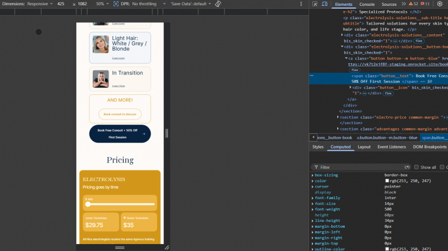Switch to the Sources tab
The width and height of the screenshot is (448, 251).
(x=389, y=4)
